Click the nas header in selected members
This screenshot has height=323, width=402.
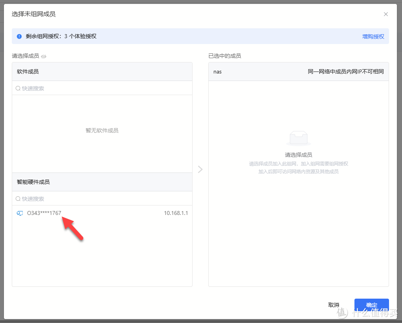click(217, 72)
